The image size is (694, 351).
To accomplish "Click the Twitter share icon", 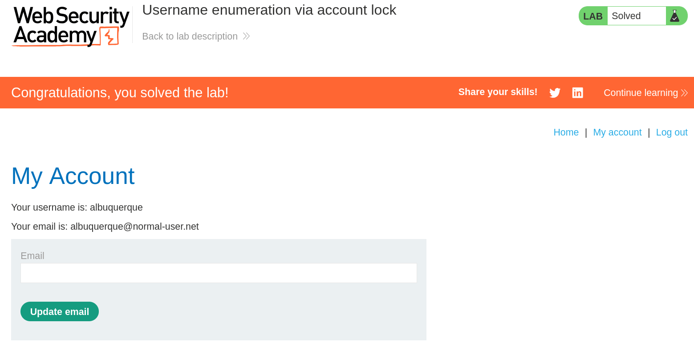I will click(x=555, y=93).
